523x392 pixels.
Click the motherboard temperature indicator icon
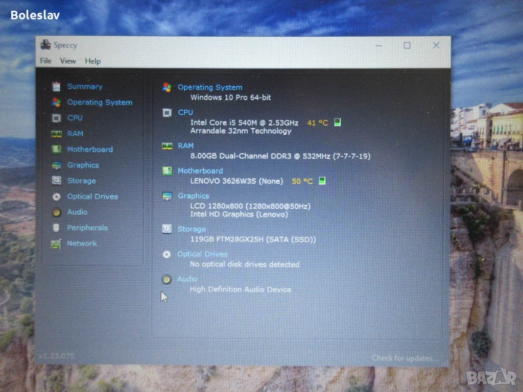(x=322, y=181)
